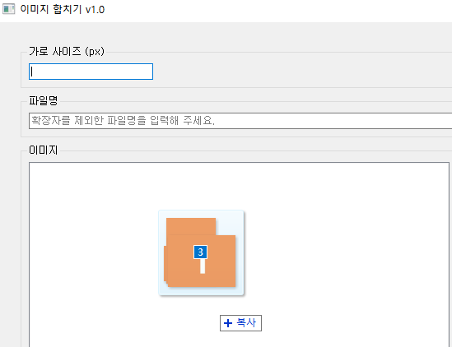The width and height of the screenshot is (452, 347).
Task: Select the dragged orange image stack thumbnail
Action: point(201,252)
